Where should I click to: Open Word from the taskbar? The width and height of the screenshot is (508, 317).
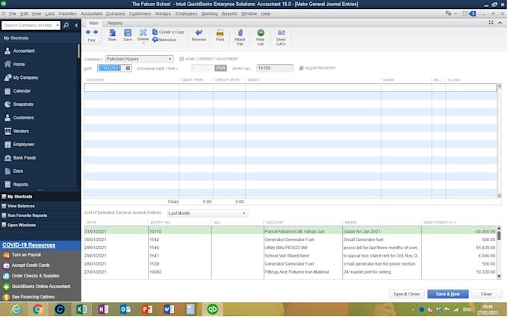click(x=169, y=310)
